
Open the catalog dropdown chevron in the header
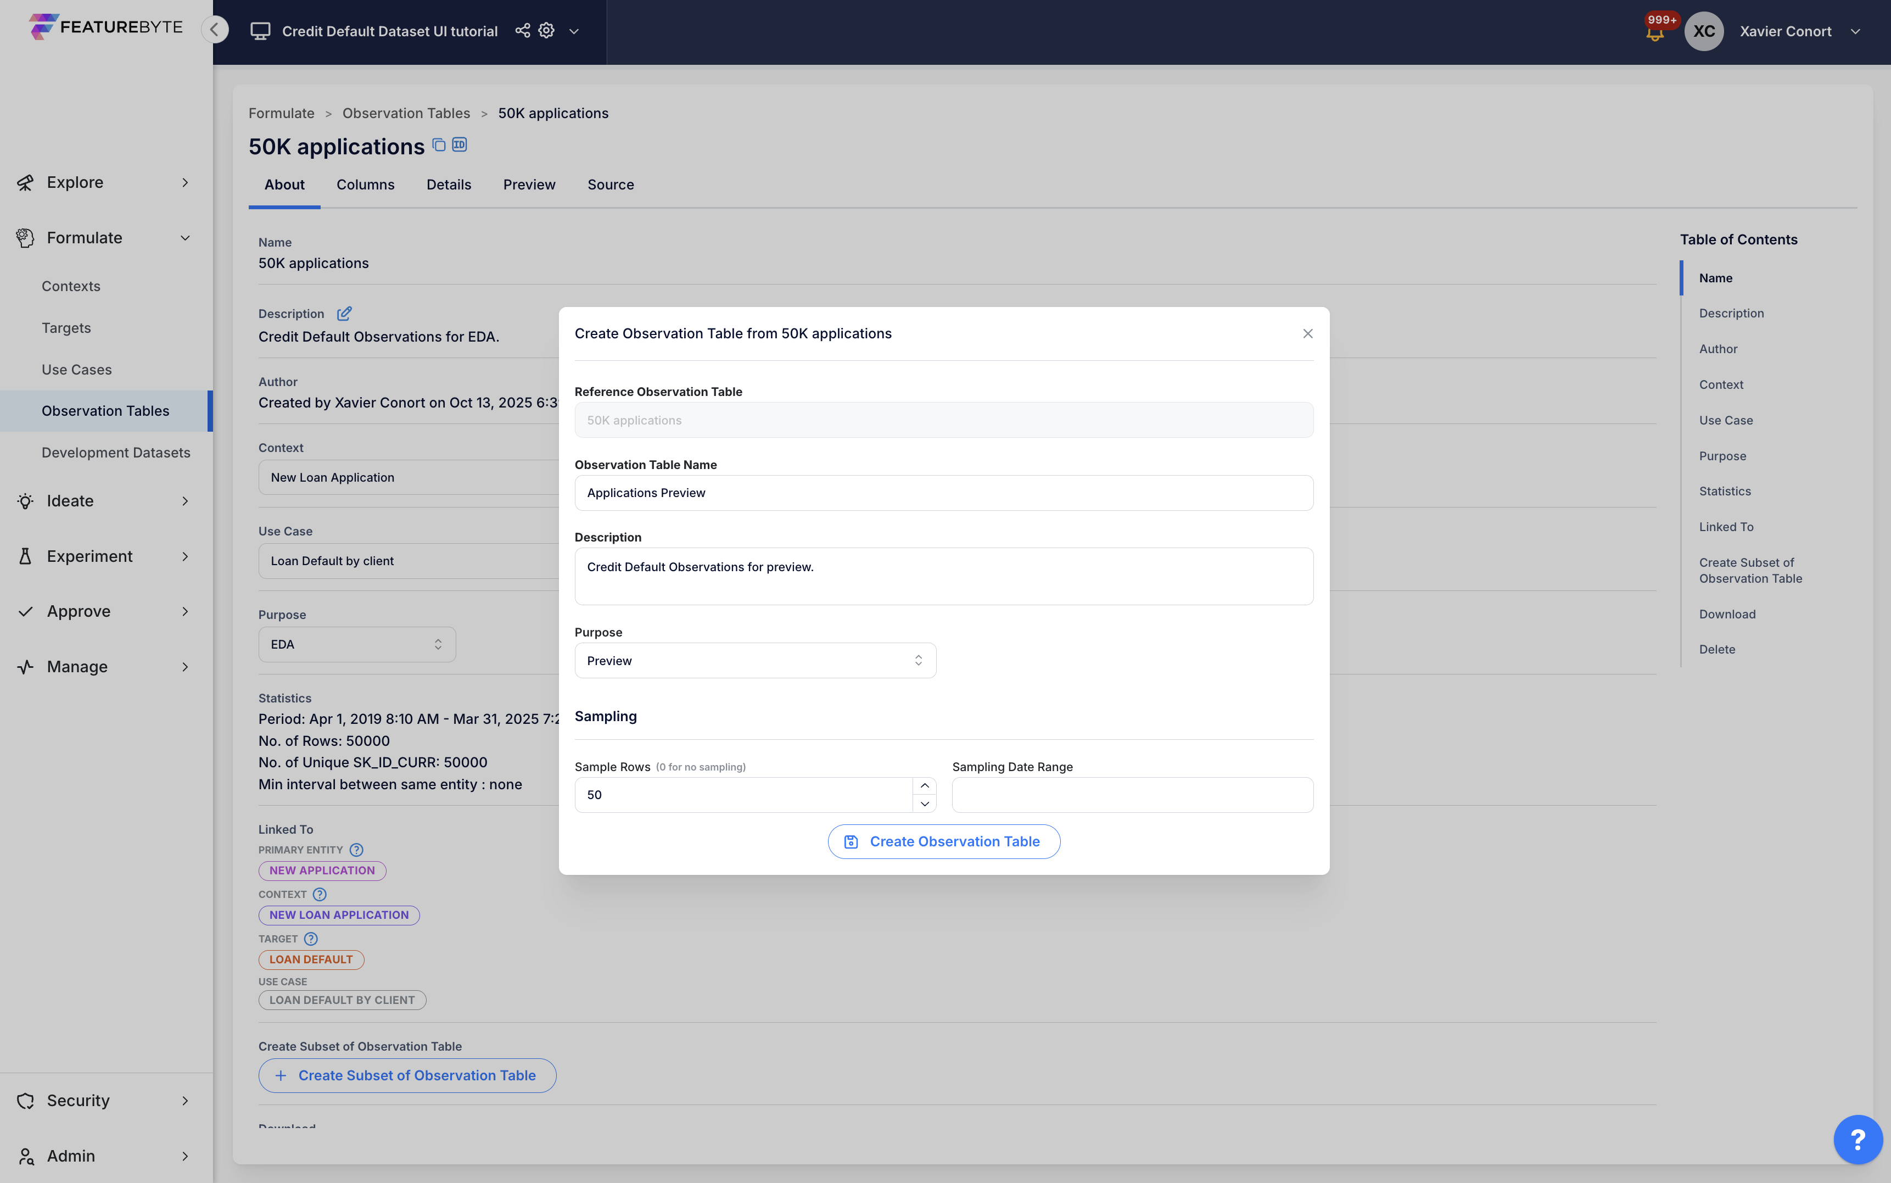click(574, 31)
